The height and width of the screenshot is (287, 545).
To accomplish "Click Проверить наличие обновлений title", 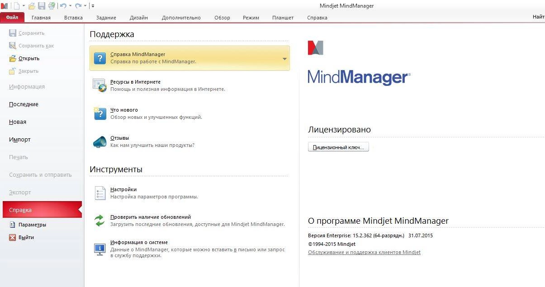I will pyautogui.click(x=151, y=217).
